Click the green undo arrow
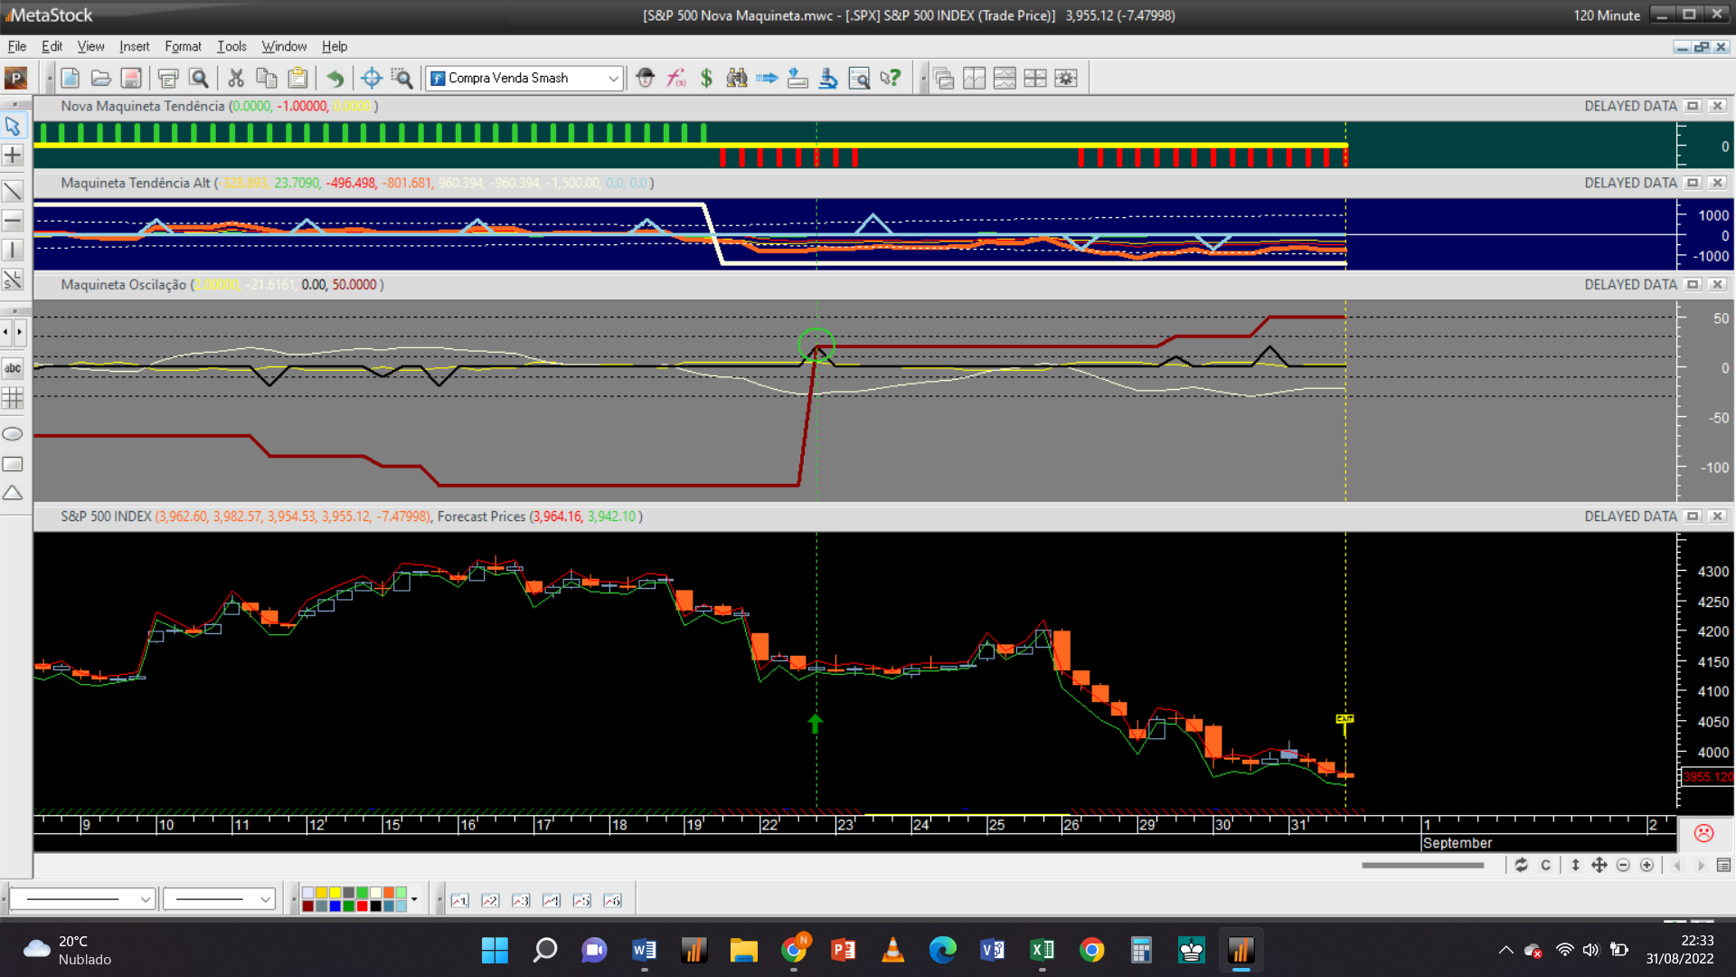Image resolution: width=1736 pixels, height=977 pixels. (335, 79)
